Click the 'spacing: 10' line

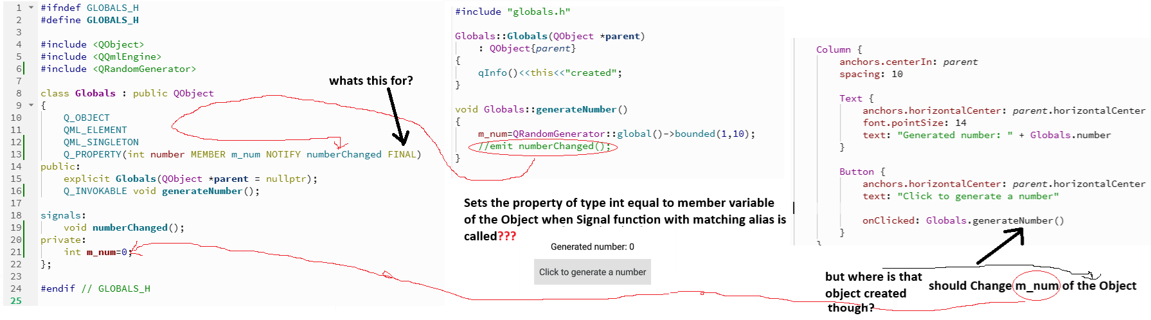[x=871, y=74]
